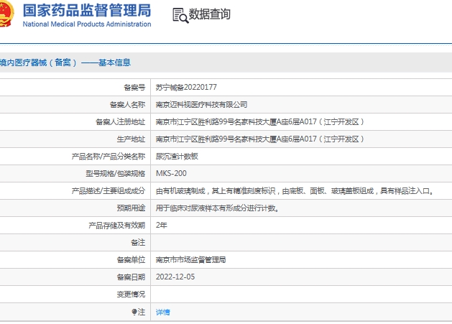The height and width of the screenshot is (324, 452).
Task: Open the 数据查询 heading
Action: click(x=210, y=14)
